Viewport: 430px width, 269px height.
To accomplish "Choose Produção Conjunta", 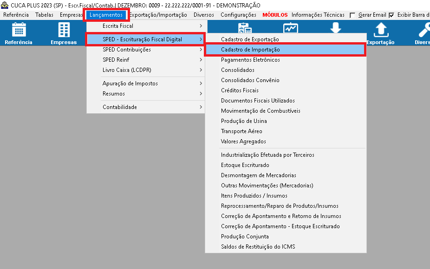I will click(x=286, y=237).
